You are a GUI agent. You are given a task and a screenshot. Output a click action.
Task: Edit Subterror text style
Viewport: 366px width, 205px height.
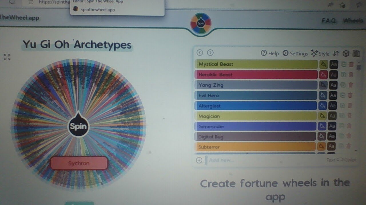tap(331, 147)
